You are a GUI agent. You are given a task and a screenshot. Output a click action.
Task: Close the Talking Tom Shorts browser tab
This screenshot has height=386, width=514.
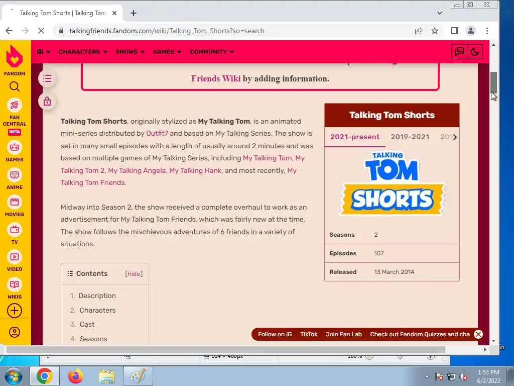pos(114,13)
